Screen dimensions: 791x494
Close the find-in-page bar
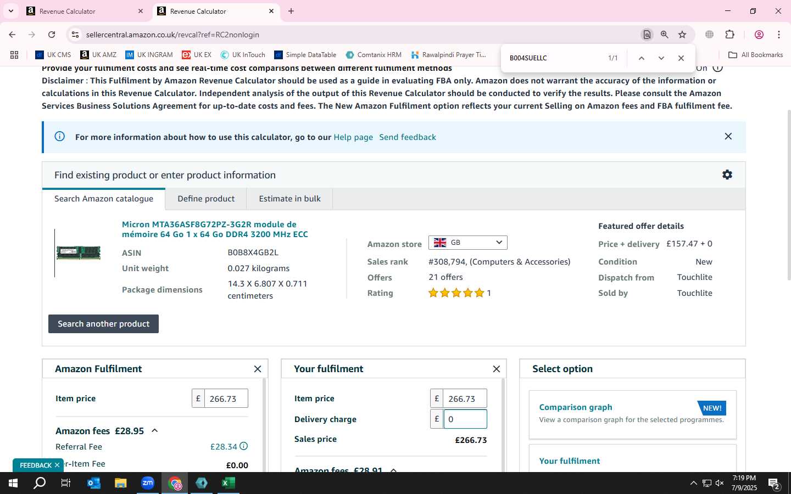click(681, 58)
